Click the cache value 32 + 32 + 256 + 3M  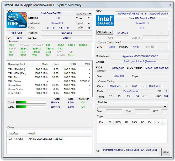[x=58, y=28]
